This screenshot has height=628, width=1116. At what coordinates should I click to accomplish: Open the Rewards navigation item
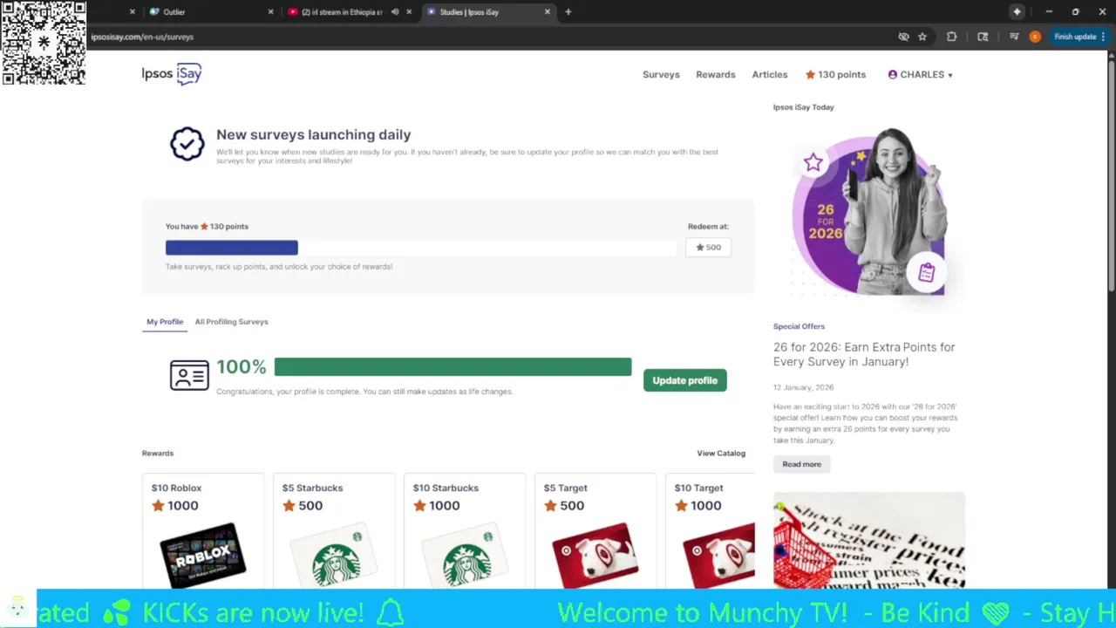pyautogui.click(x=716, y=75)
